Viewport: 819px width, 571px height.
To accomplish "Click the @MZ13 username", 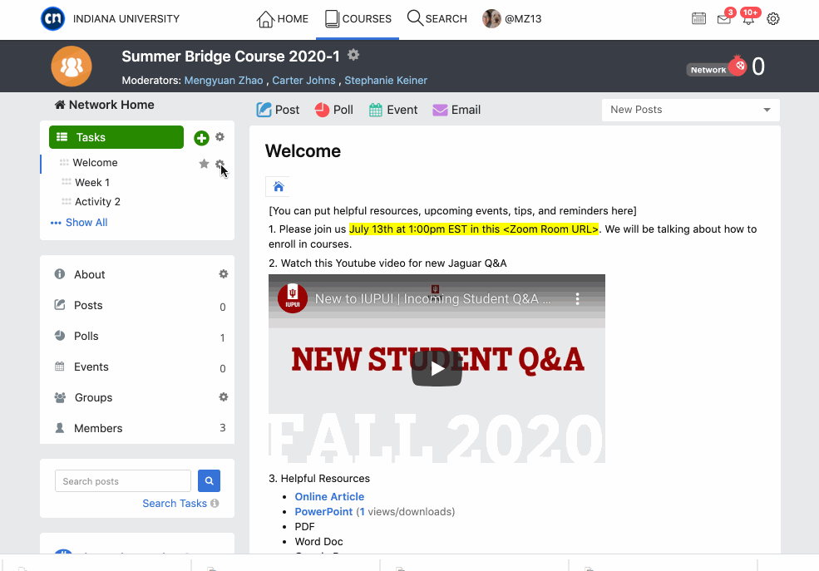I will click(x=523, y=19).
